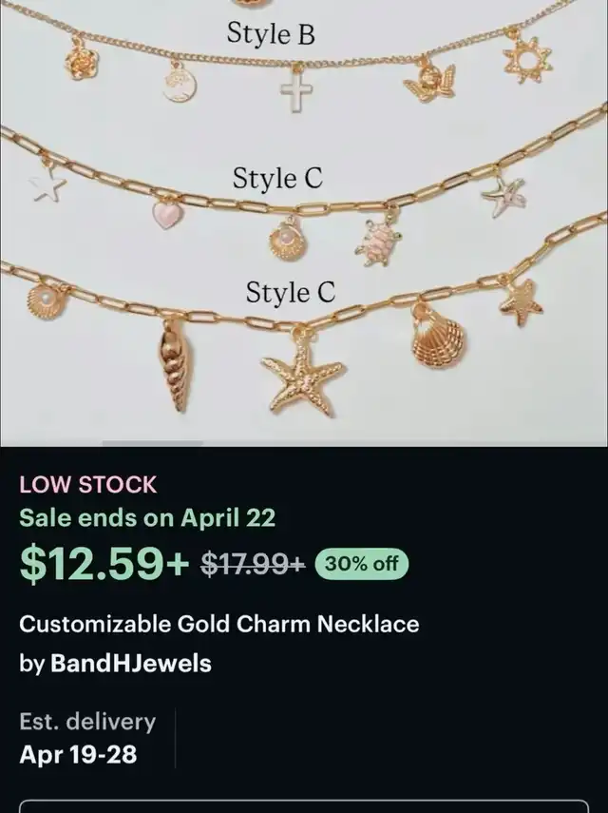Click the crossed-out $17.99+ original price
Screen dimensions: 608x813
pyautogui.click(x=254, y=564)
